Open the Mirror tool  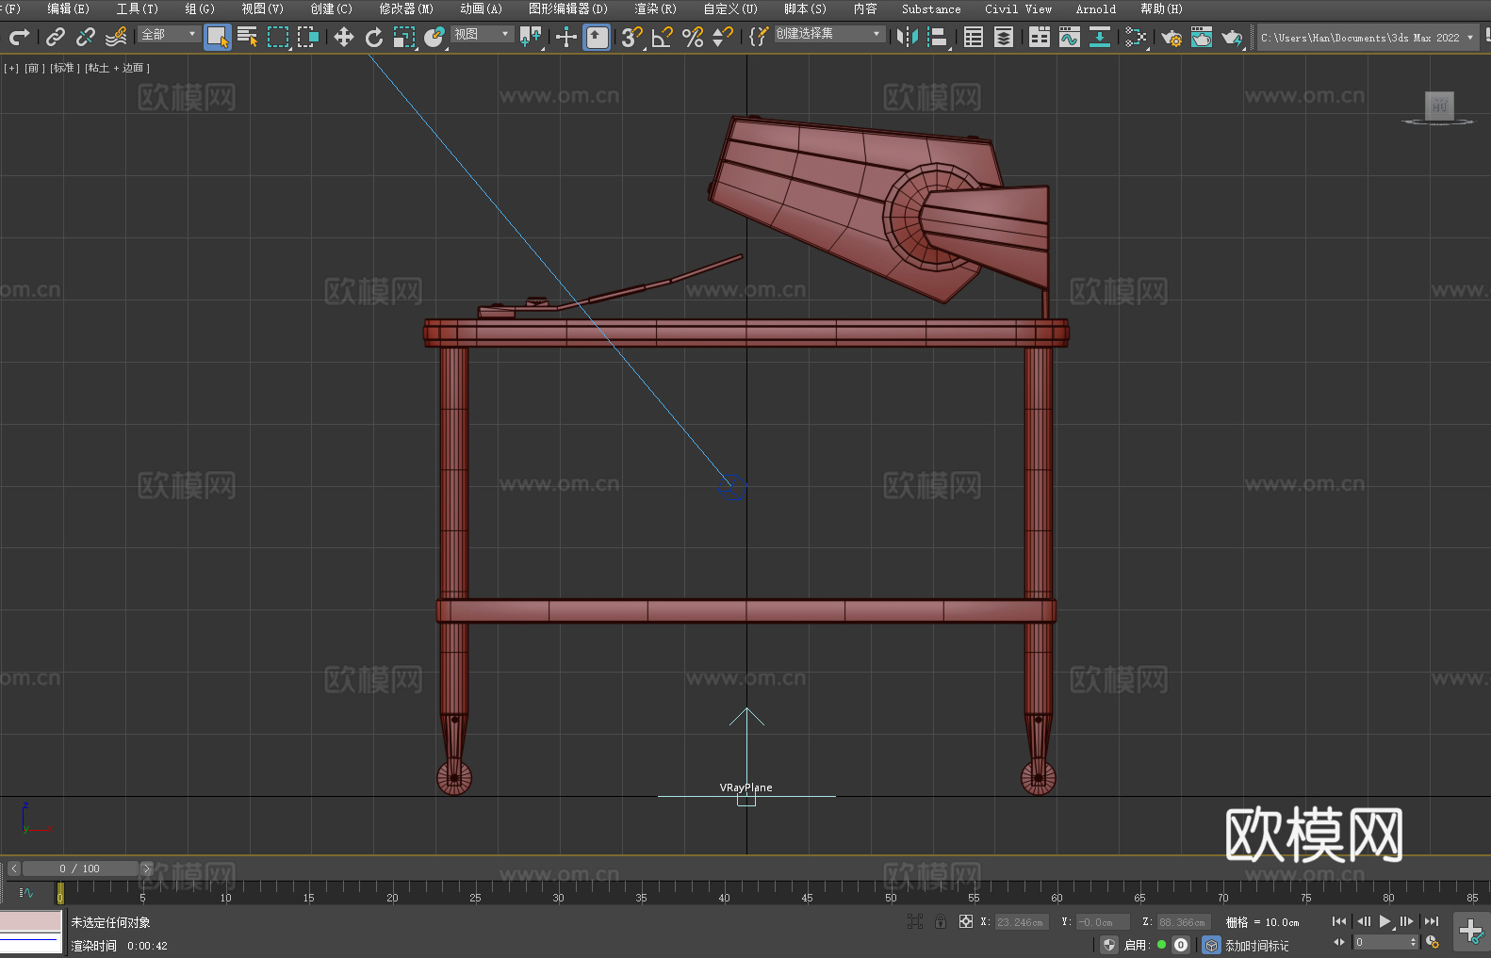[x=907, y=37]
